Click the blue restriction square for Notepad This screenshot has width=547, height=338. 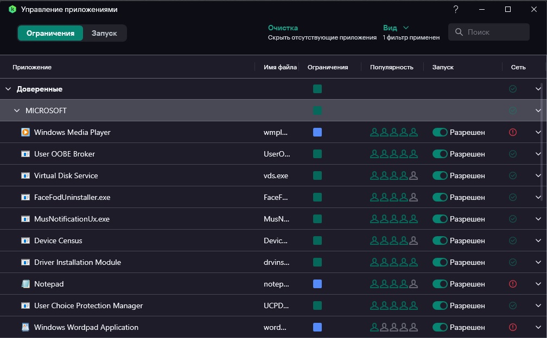[x=317, y=284]
